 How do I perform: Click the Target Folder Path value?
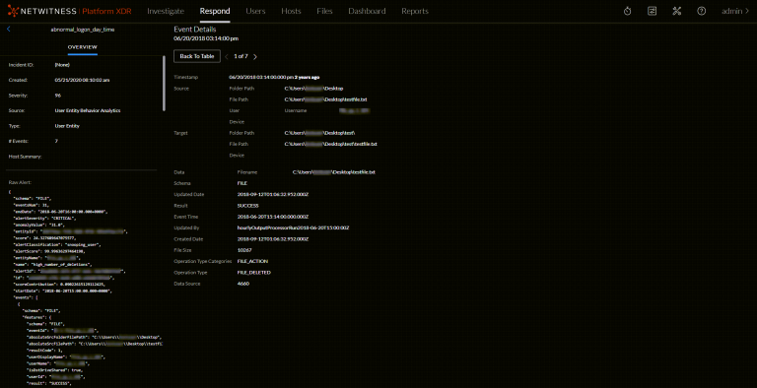point(320,133)
